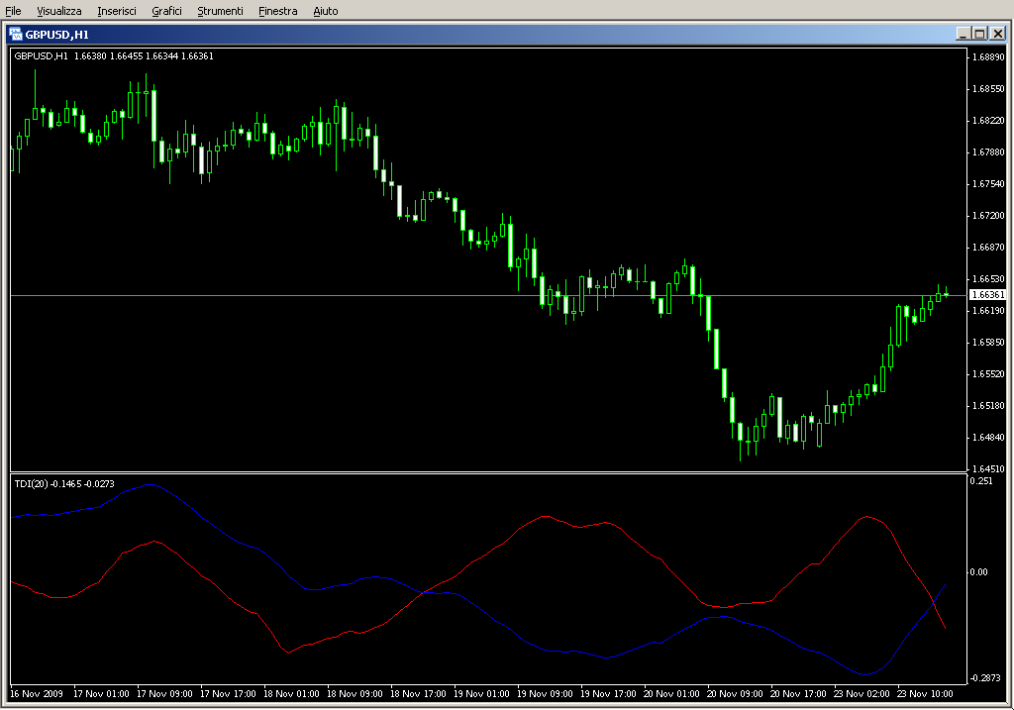Open the Visualizza menu
1014x710 pixels.
pyautogui.click(x=59, y=11)
